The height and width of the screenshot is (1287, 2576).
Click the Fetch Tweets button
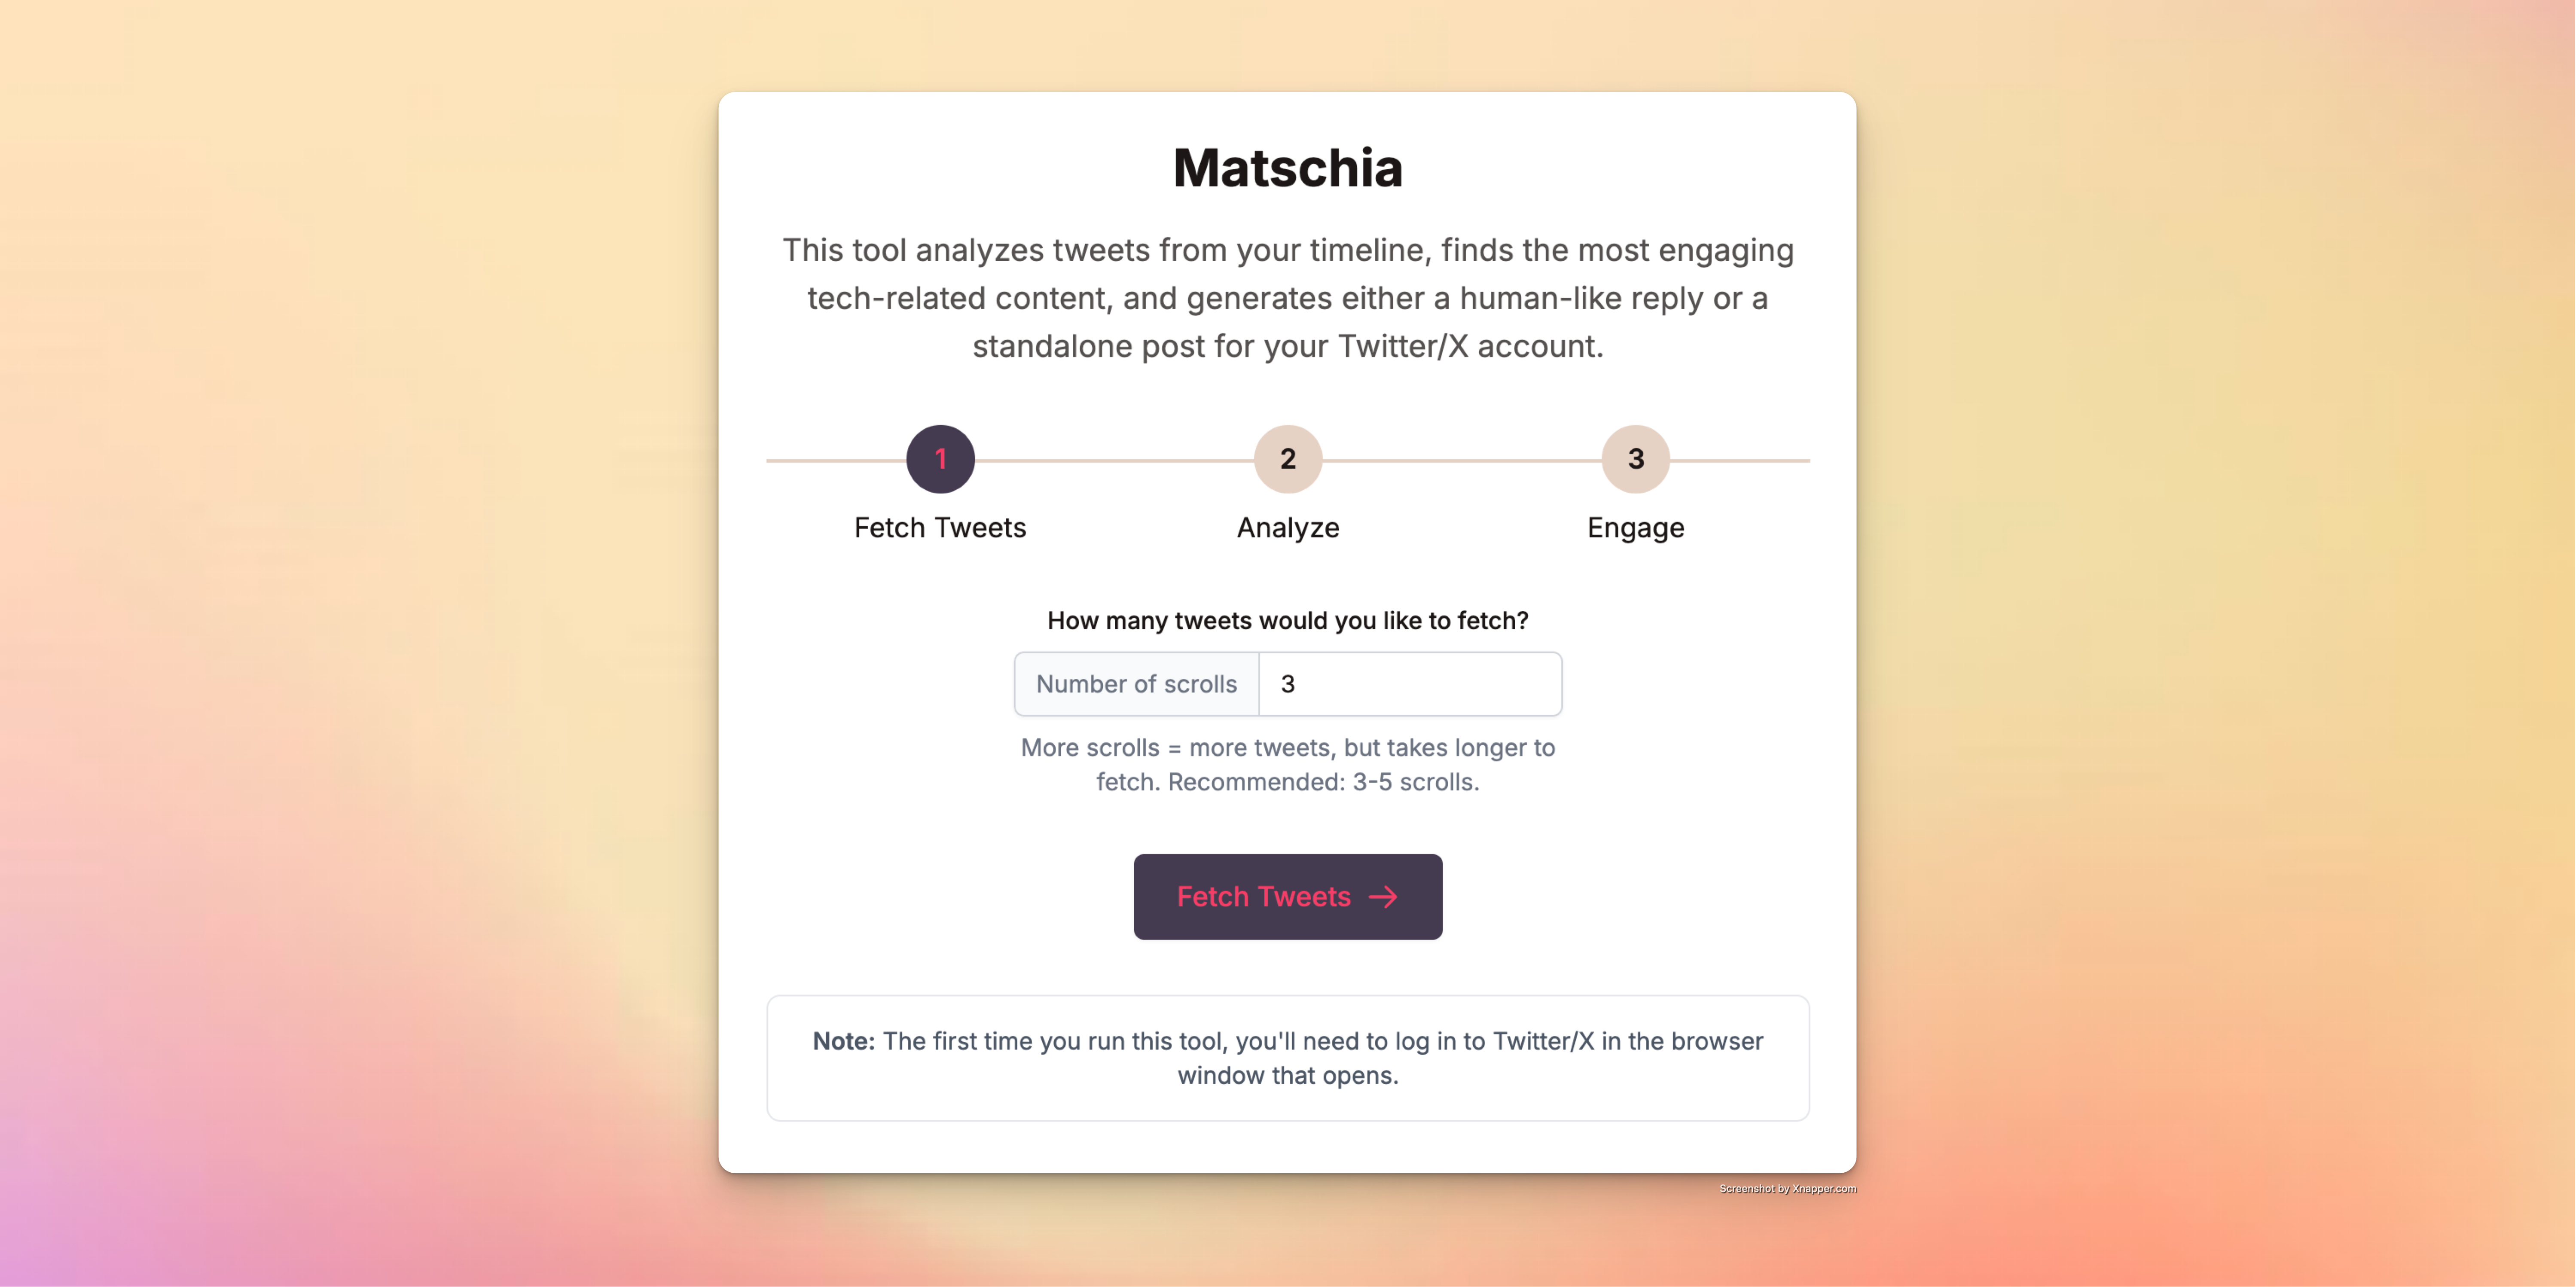coord(1288,897)
